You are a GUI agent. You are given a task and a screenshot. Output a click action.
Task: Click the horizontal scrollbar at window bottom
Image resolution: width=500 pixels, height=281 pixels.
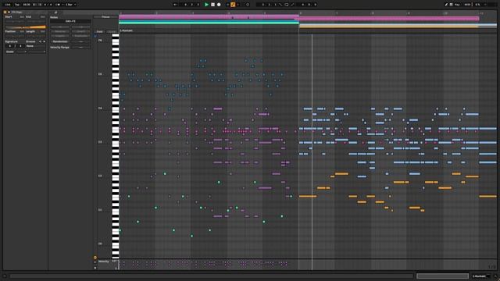(x=212, y=276)
